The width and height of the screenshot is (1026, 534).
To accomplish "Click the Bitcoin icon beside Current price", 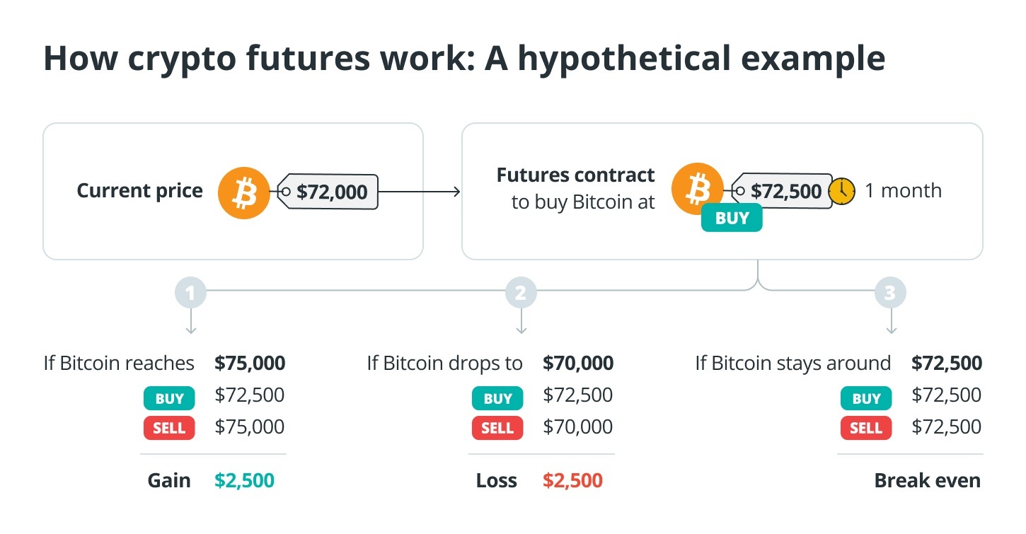I will coord(243,192).
